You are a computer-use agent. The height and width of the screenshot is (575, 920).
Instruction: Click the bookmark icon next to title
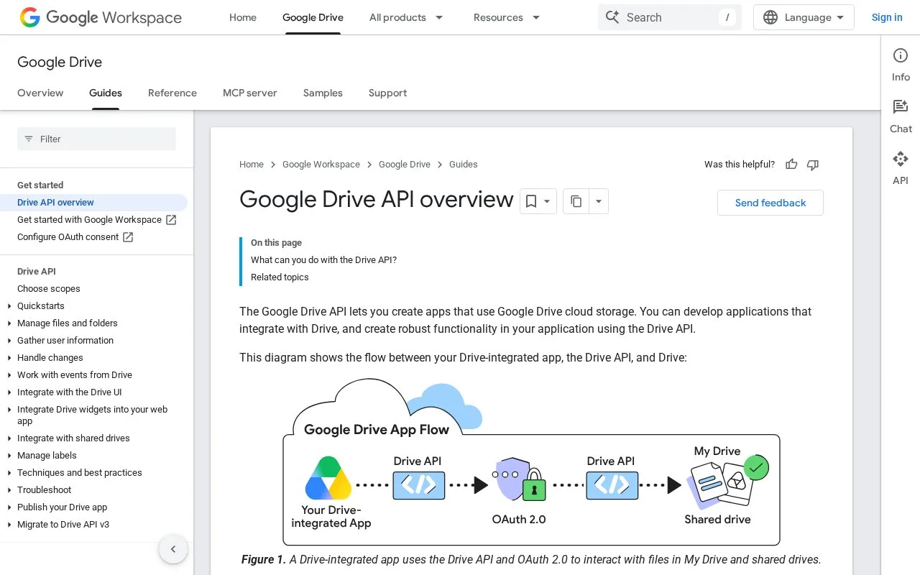531,201
